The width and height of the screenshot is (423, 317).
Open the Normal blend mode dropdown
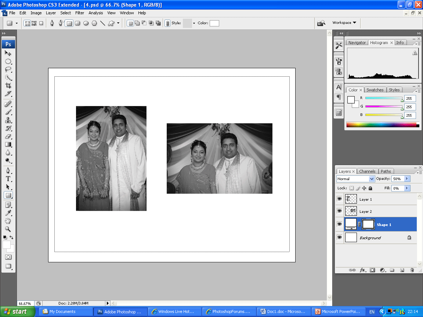(x=355, y=179)
